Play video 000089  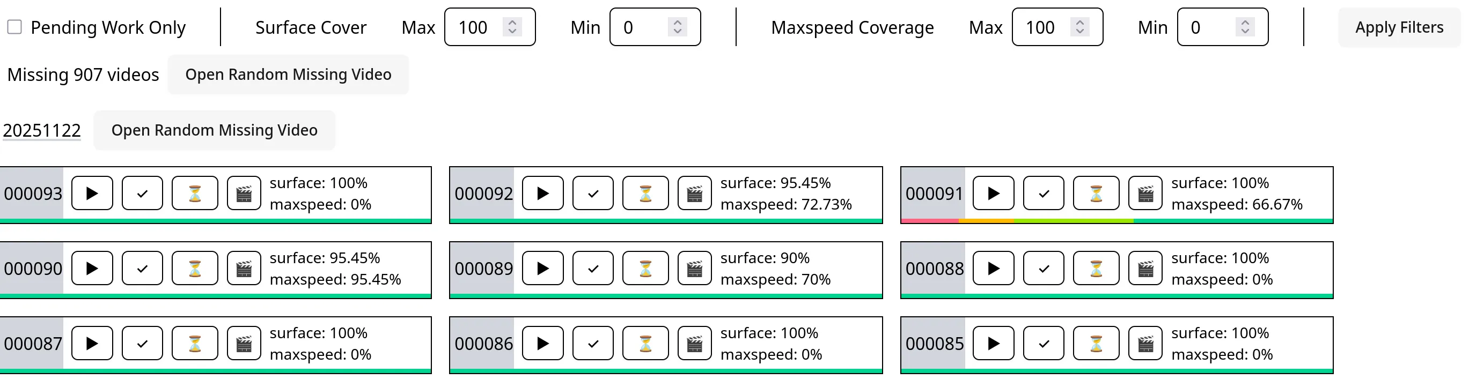pos(542,268)
